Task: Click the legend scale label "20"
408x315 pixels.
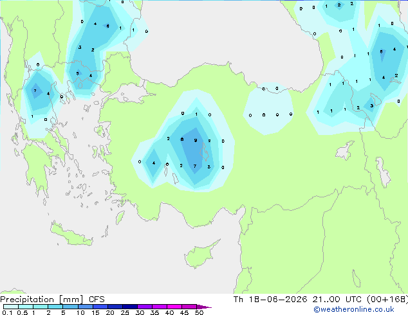Action: coord(110,312)
